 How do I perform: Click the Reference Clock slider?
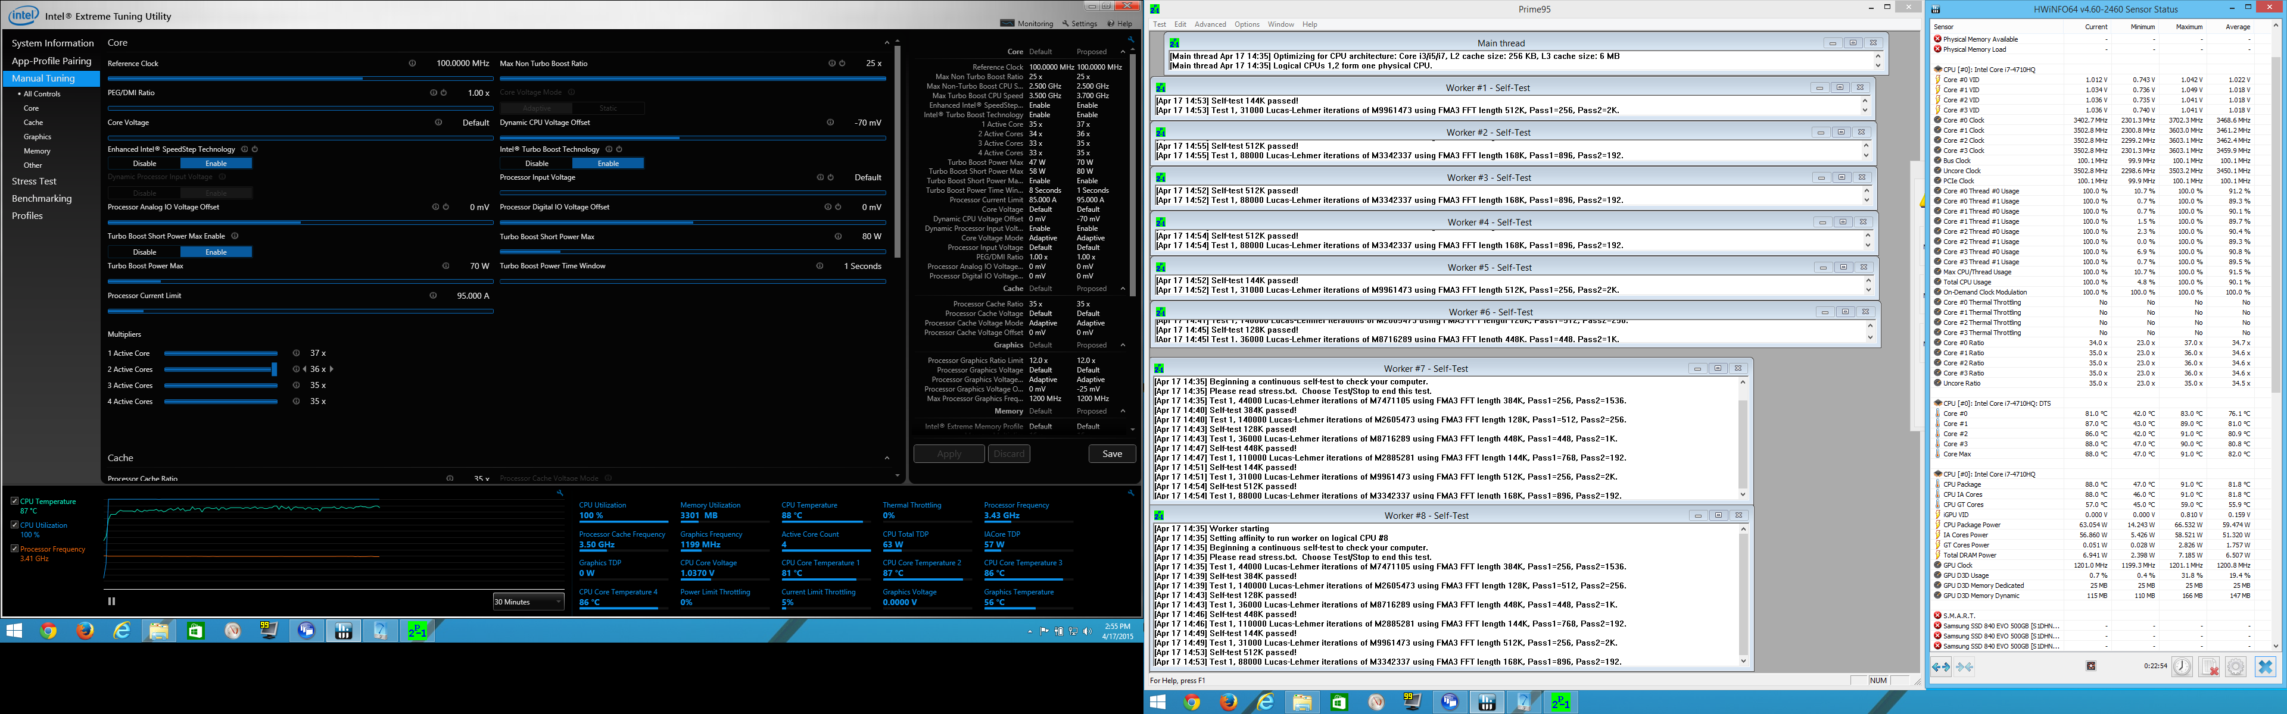tap(300, 78)
